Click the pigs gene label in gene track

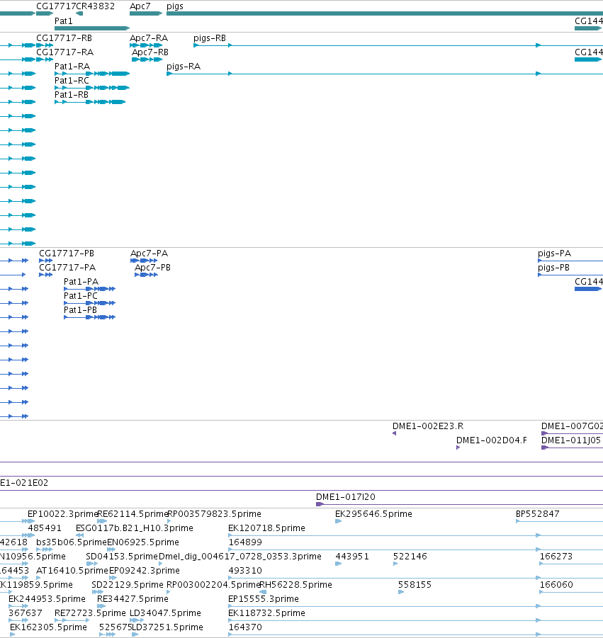coord(175,6)
